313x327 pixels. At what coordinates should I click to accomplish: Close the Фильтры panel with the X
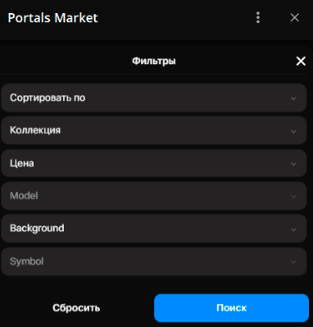tap(301, 61)
